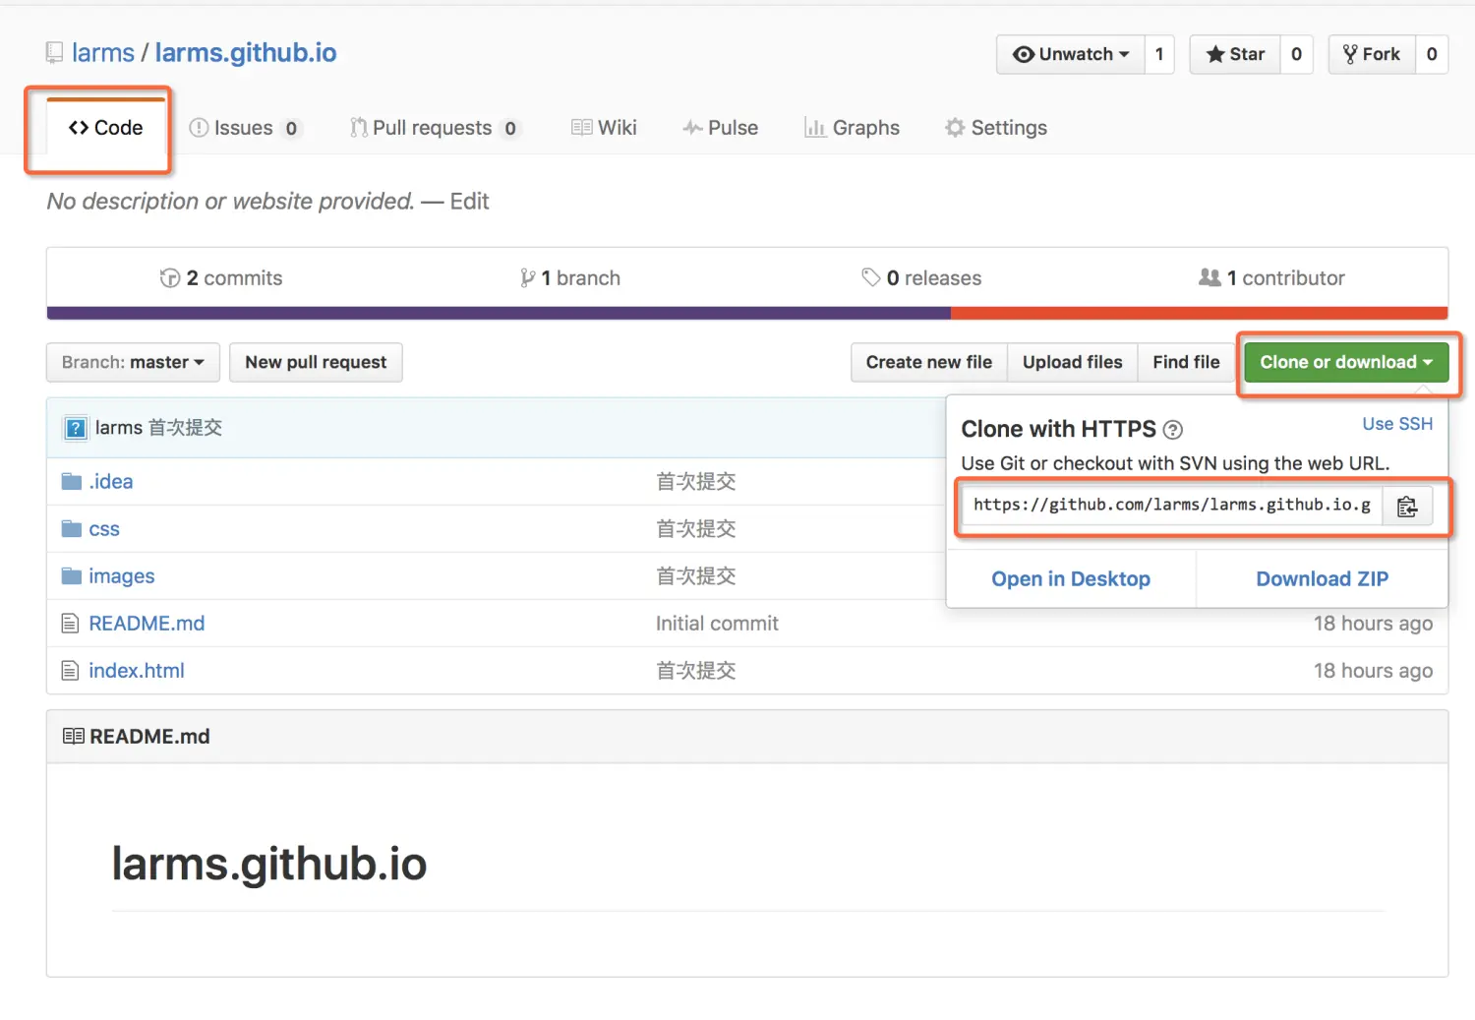The width and height of the screenshot is (1475, 1020).
Task: Click the Find file button
Action: 1186,362
